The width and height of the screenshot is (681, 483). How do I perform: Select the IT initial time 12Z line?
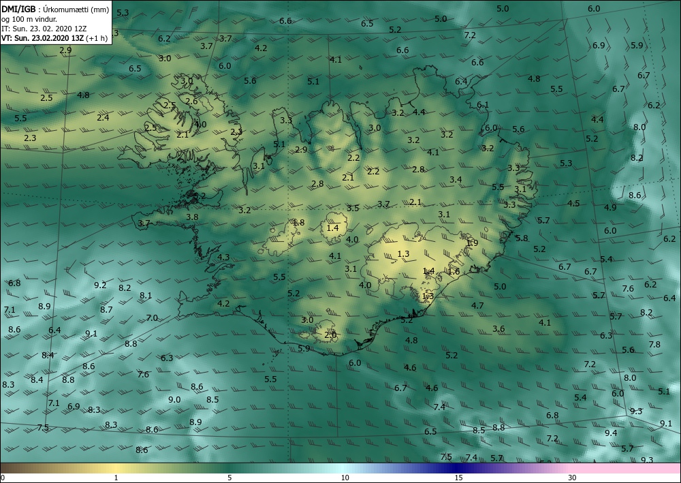click(x=44, y=29)
